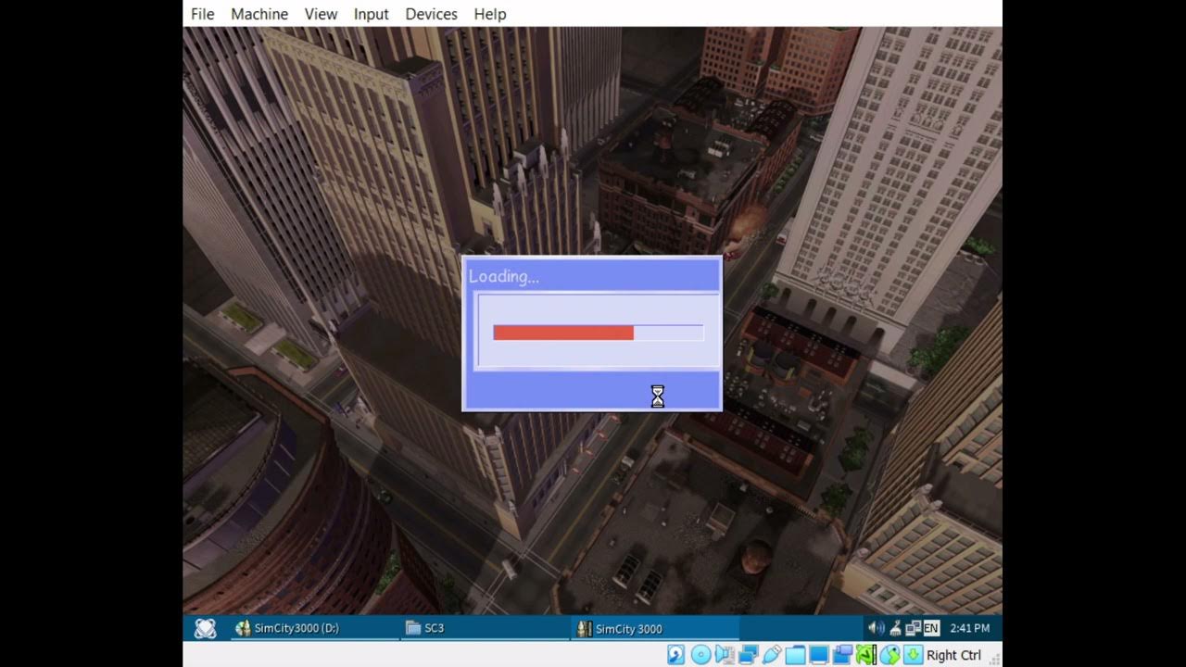The width and height of the screenshot is (1186, 667).
Task: Click the hard disk activity indicator
Action: pos(675,655)
